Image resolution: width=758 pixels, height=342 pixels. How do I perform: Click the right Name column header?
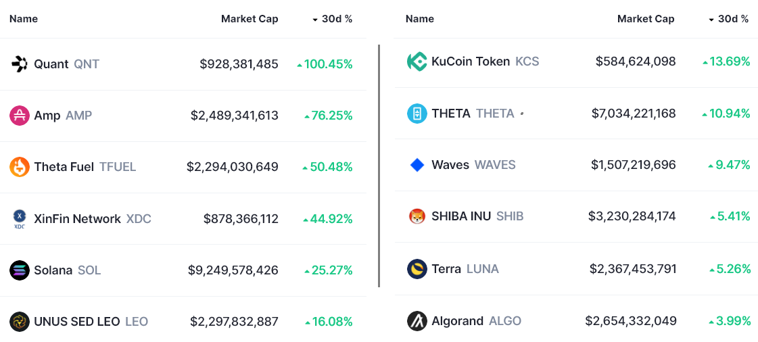click(x=419, y=19)
